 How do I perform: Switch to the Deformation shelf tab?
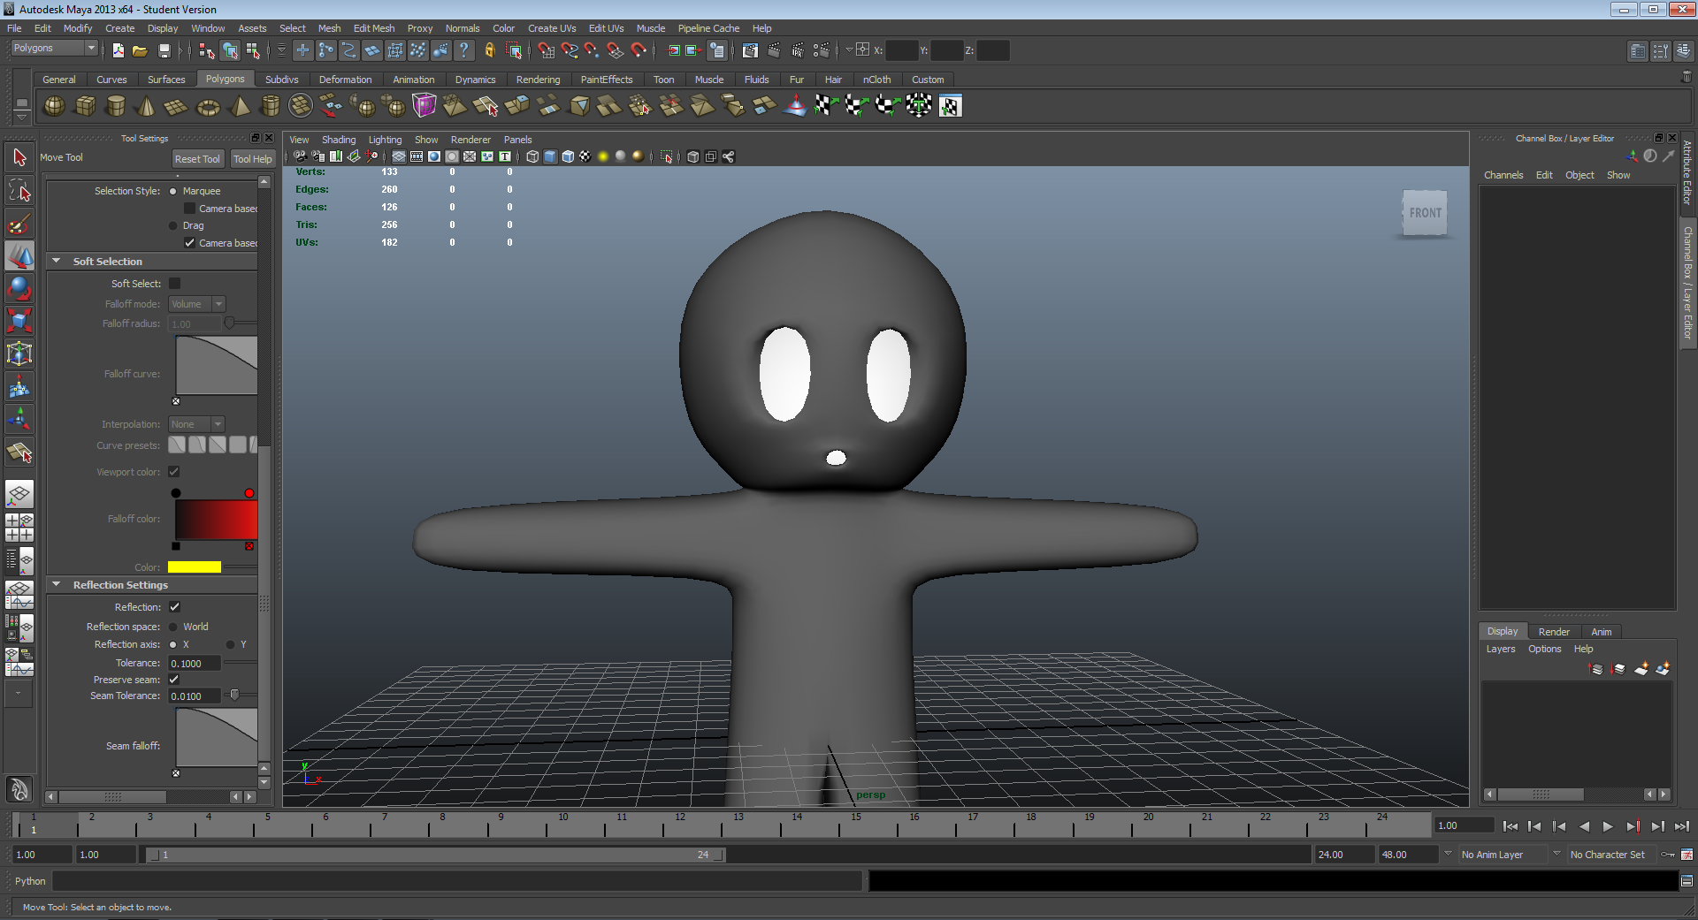point(345,80)
